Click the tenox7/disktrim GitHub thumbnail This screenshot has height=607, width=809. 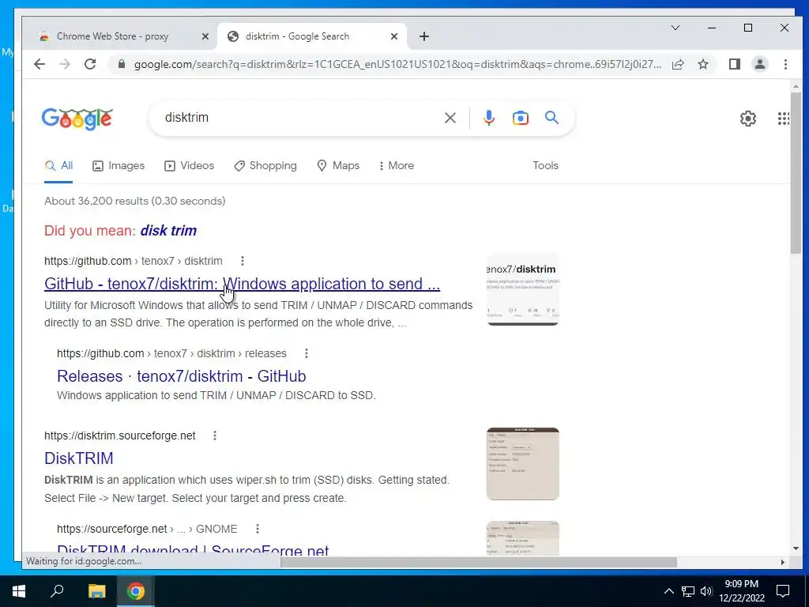click(x=523, y=289)
